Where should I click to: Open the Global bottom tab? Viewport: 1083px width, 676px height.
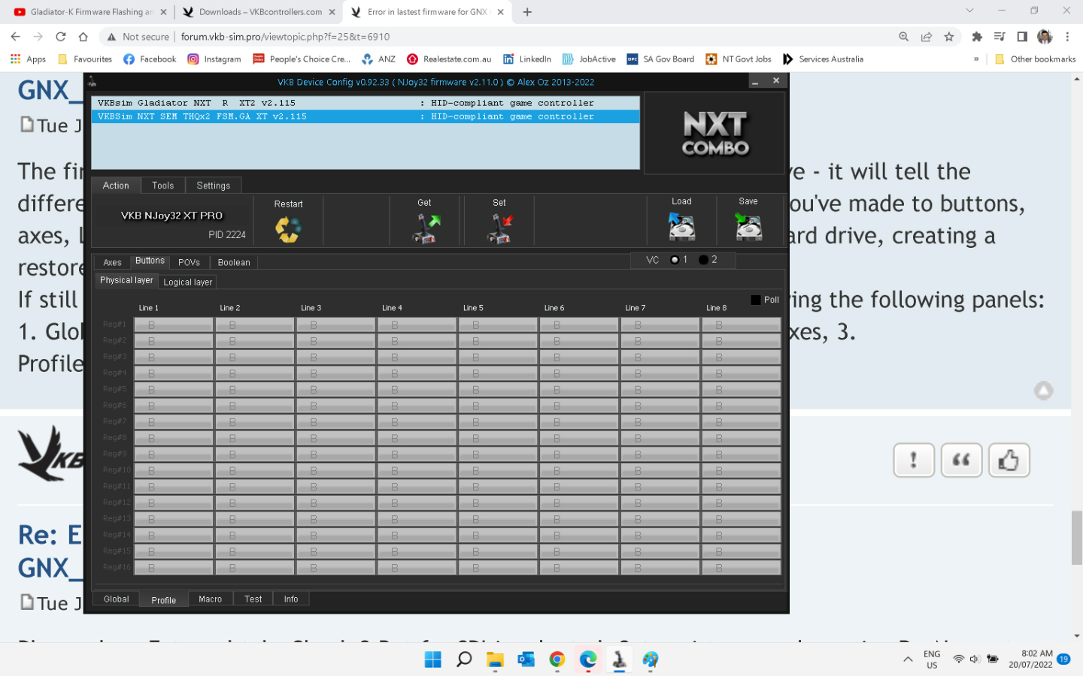coord(117,599)
